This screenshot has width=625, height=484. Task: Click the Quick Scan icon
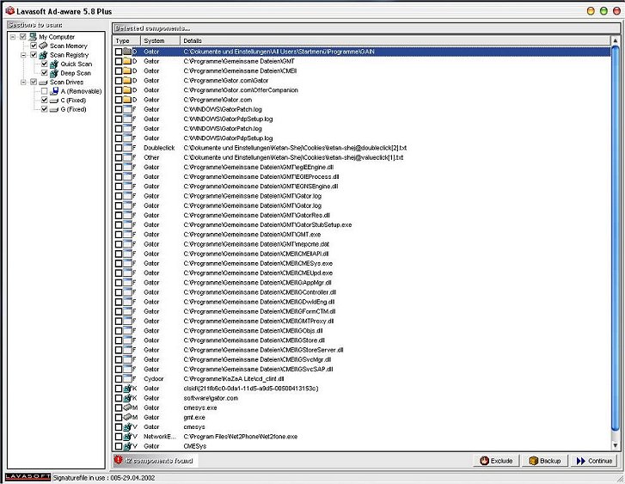(54, 64)
